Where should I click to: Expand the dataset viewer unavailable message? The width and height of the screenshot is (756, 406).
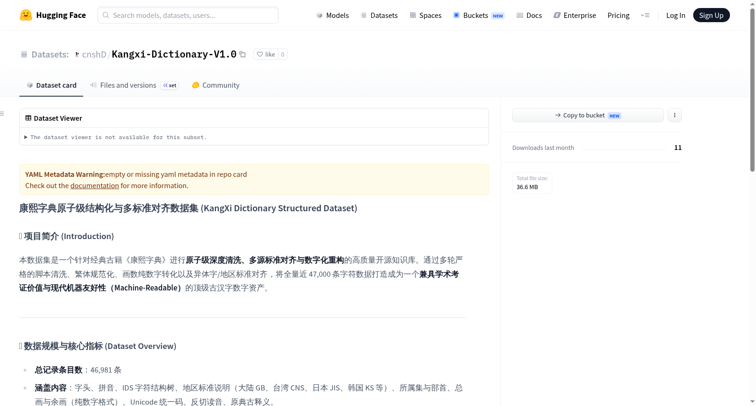[116, 137]
